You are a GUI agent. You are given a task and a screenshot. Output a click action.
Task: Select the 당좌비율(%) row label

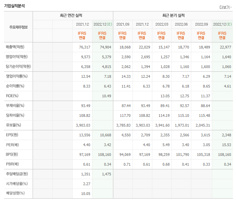click(x=15, y=115)
